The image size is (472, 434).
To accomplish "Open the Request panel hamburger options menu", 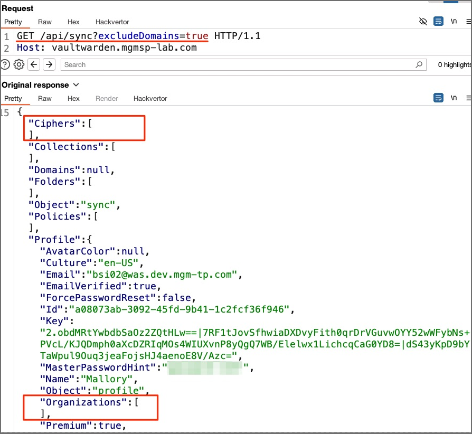I will tap(468, 22).
